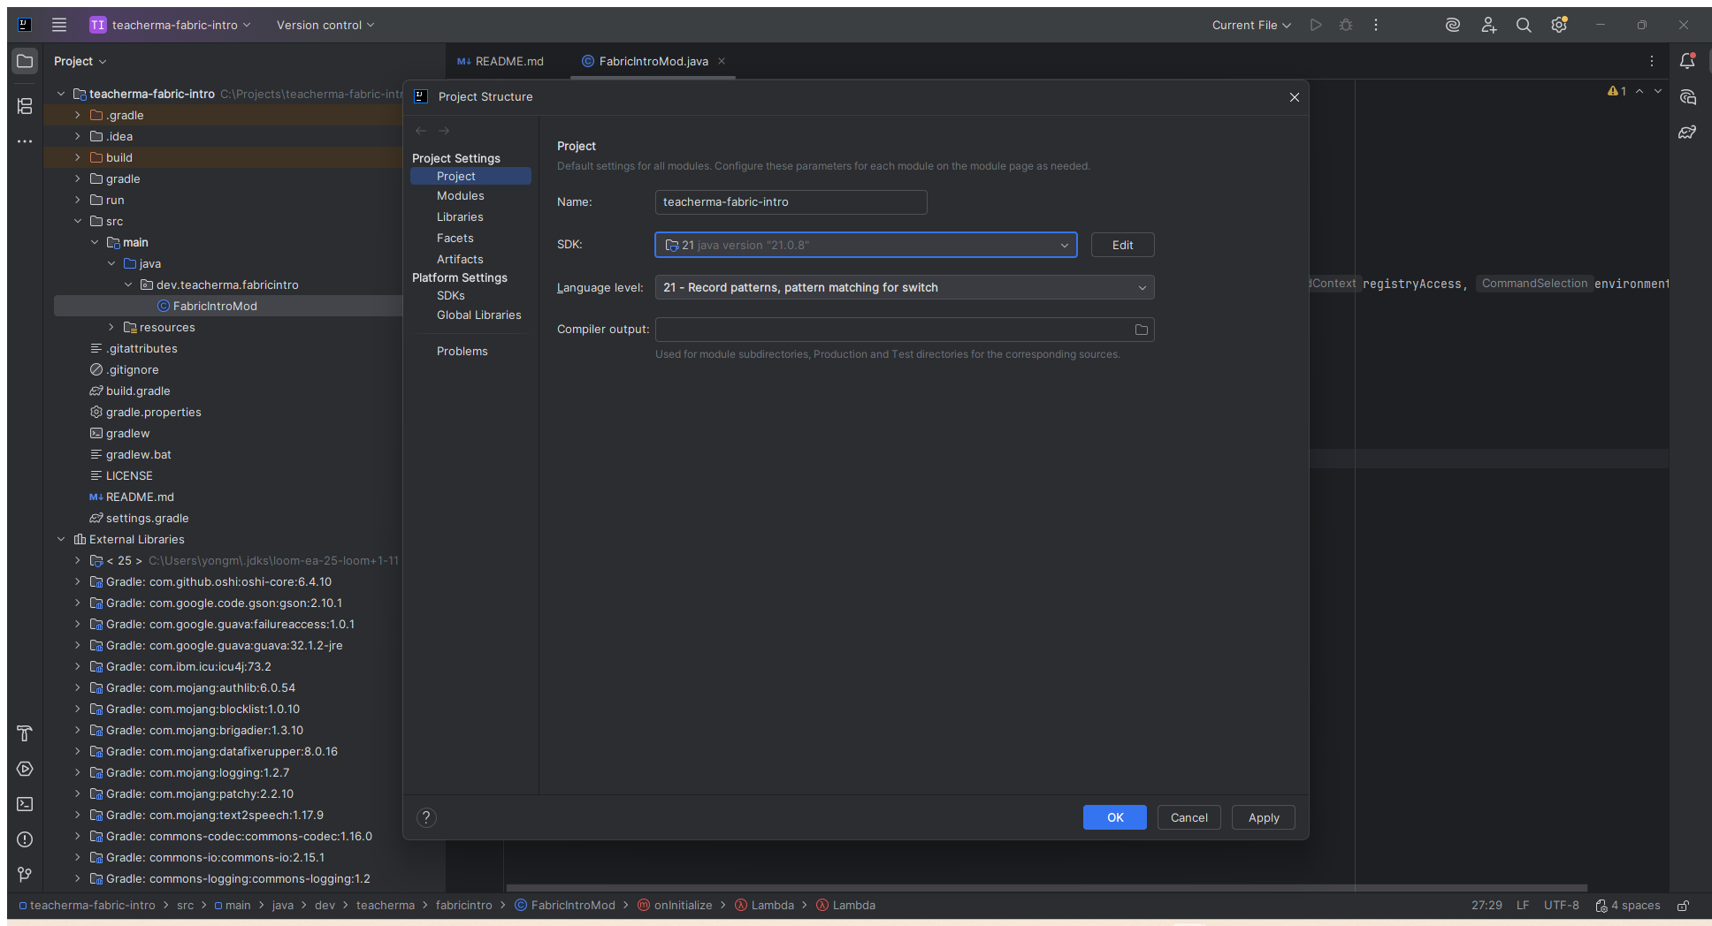This screenshot has height=926, width=1712.
Task: Select Problems in the dialog sidebar
Action: [462, 352]
